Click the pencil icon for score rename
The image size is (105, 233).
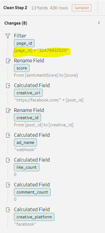pos(8,61)
